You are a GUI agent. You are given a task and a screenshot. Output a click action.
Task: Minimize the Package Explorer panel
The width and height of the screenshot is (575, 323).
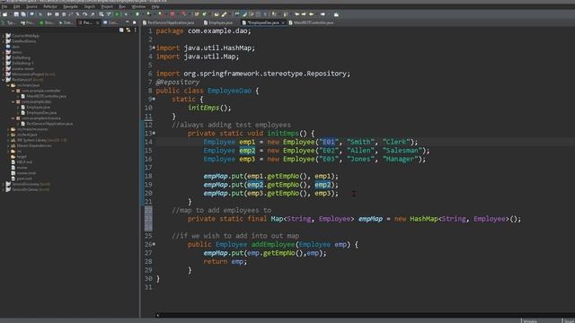tap(128, 22)
